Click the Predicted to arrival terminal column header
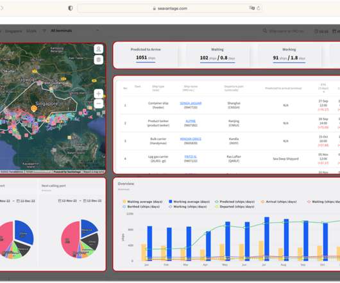The width and height of the screenshot is (340, 283). (x=284, y=88)
